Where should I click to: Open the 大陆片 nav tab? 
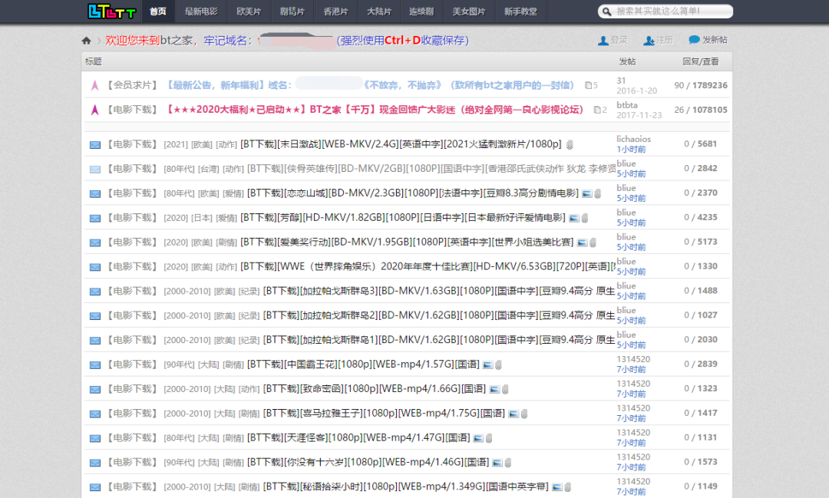coord(379,11)
